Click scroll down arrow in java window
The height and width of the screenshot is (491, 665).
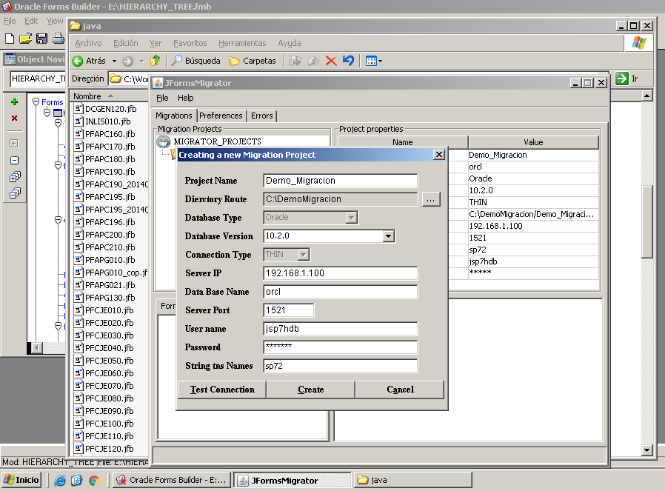pos(646,450)
